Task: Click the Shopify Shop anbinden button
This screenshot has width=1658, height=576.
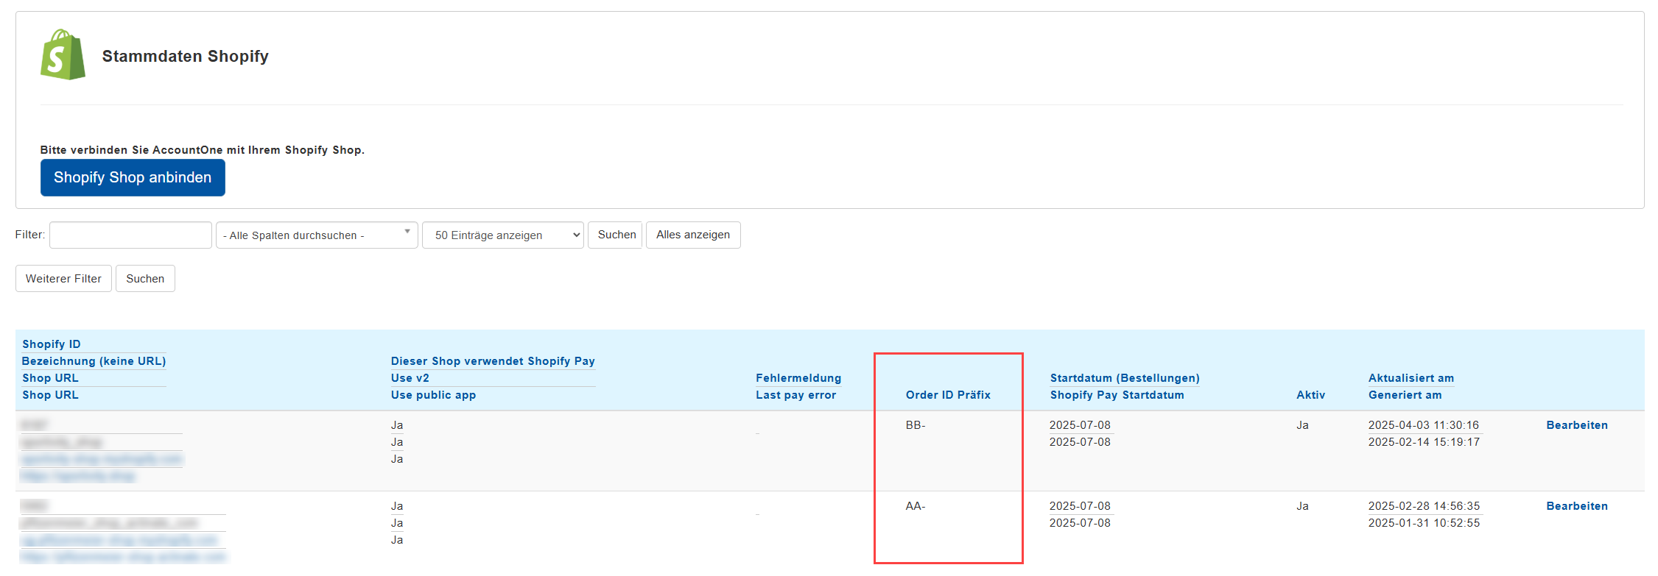Action: [x=133, y=178]
